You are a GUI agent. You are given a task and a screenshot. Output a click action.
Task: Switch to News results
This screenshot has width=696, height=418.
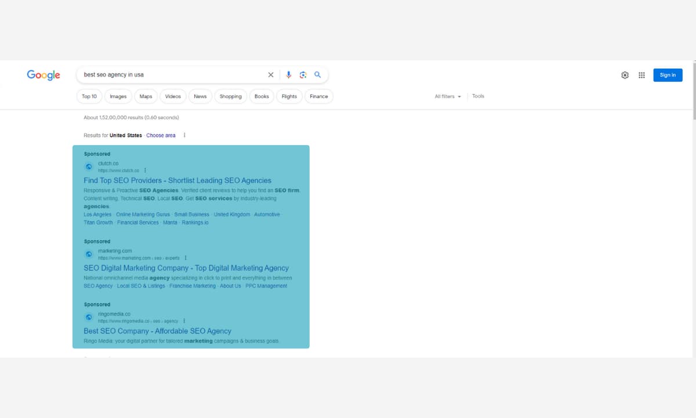point(200,96)
